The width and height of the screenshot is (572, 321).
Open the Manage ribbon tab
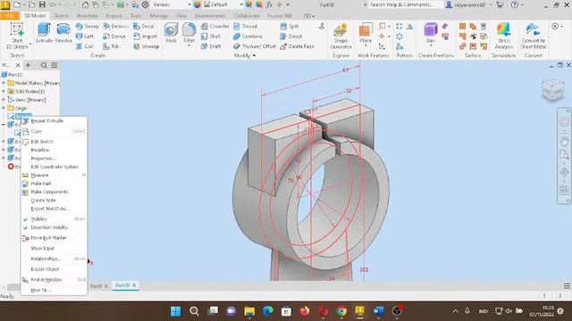[x=159, y=16]
